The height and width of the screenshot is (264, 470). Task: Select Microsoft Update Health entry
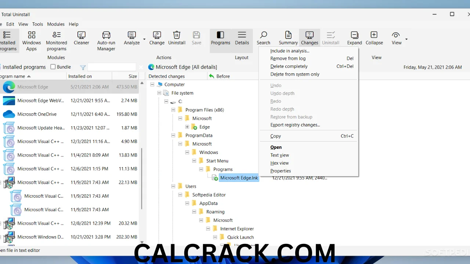69,128
